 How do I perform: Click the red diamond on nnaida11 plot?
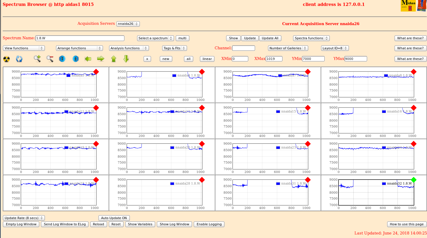[96, 108]
